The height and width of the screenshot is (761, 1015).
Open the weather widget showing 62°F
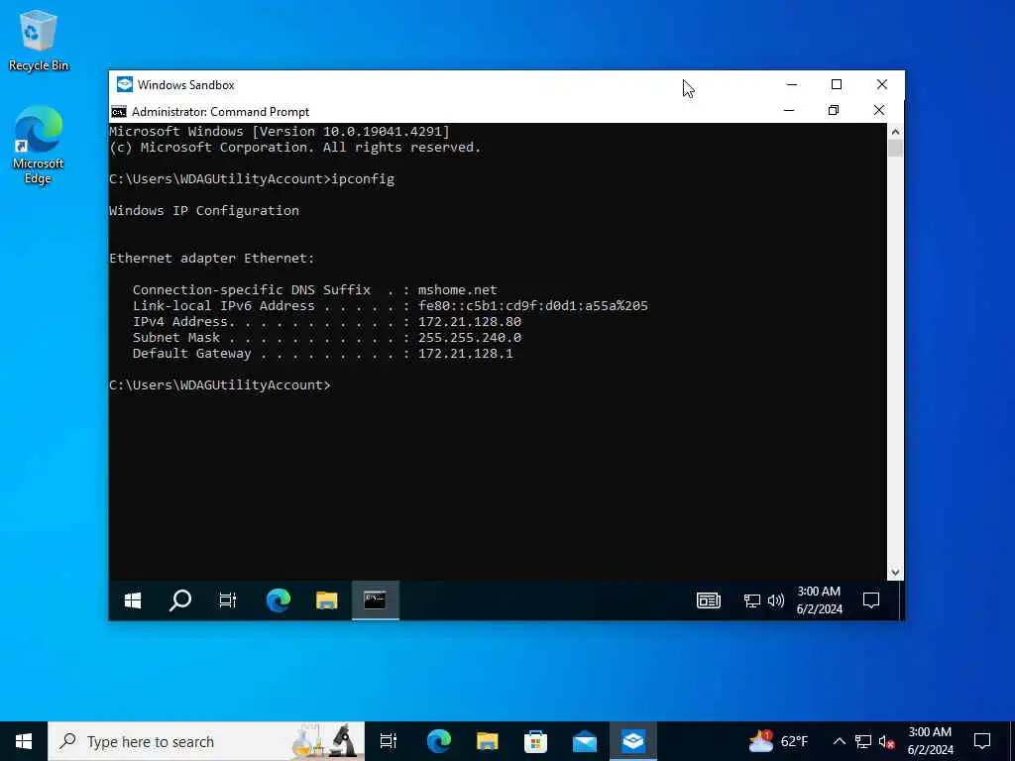[x=778, y=741]
